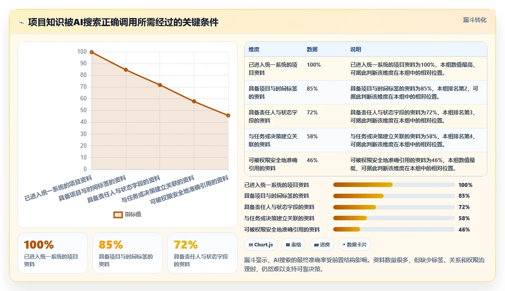Select table value 46%
The height and width of the screenshot is (291, 505).
coord(312,160)
